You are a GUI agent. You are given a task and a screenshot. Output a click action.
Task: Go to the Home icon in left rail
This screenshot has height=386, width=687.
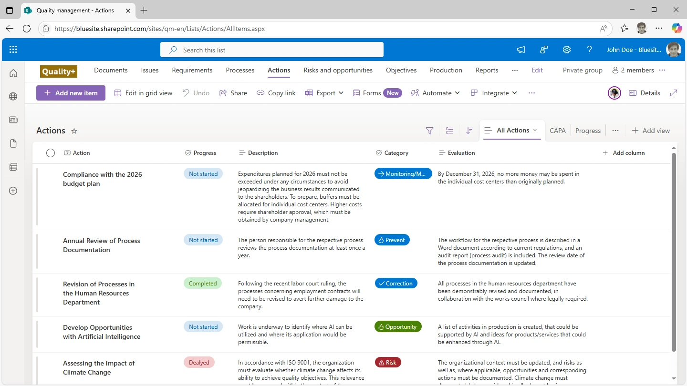[x=13, y=73]
